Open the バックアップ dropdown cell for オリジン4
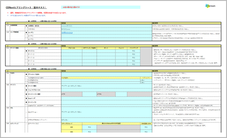227x138 pixels. click(x=134, y=61)
